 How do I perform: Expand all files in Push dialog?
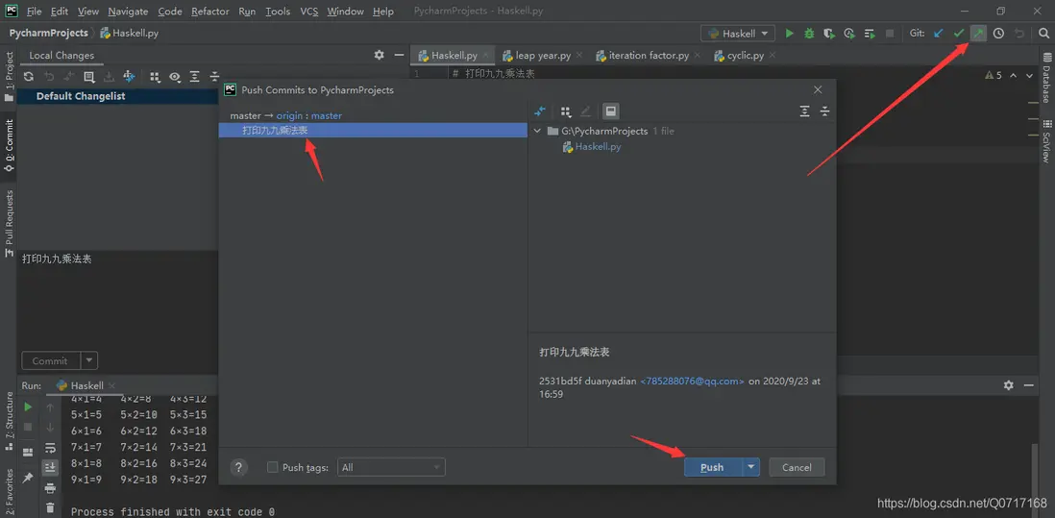point(805,111)
